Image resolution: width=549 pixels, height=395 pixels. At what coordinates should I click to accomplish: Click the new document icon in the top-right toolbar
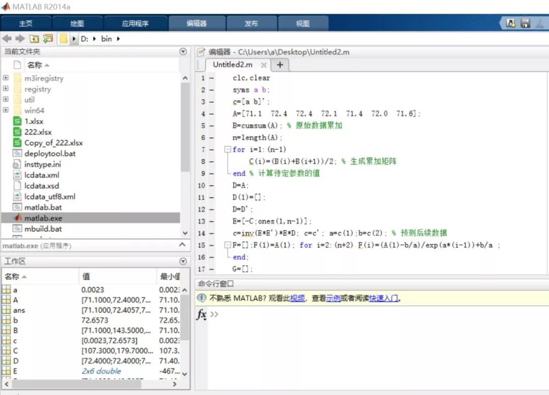click(510, 23)
